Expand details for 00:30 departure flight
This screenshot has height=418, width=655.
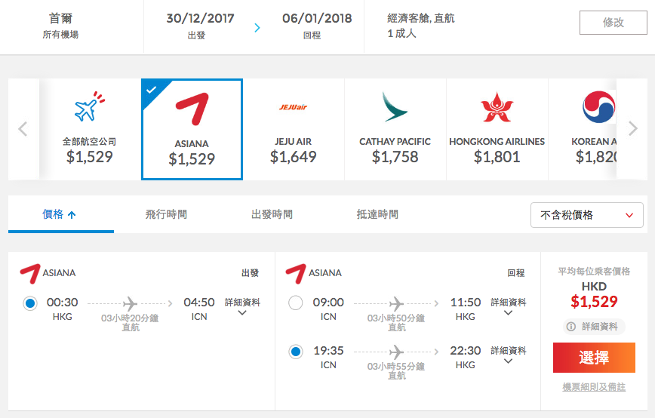click(x=242, y=306)
